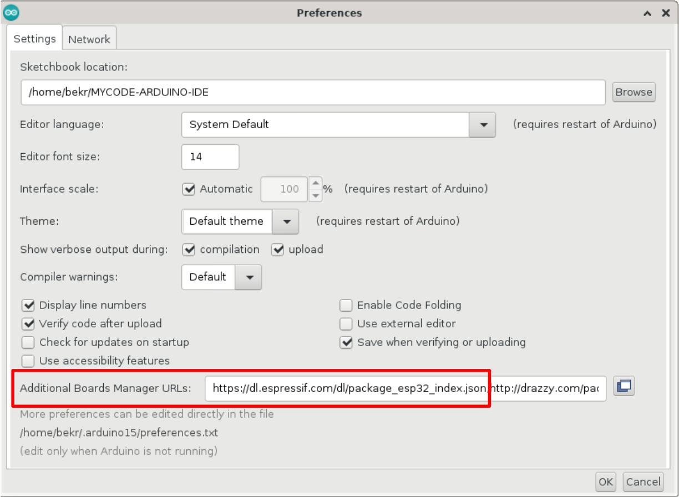This screenshot has width=679, height=497.
Task: Click Browse for sketchbook location
Action: click(634, 92)
